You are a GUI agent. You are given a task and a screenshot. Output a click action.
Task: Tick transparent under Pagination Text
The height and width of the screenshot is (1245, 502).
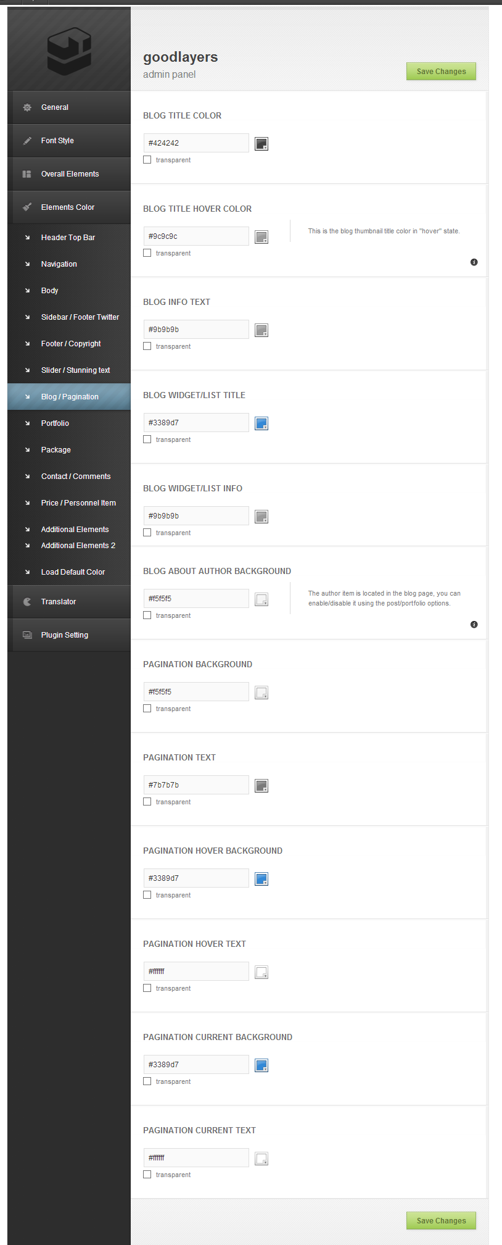click(147, 802)
